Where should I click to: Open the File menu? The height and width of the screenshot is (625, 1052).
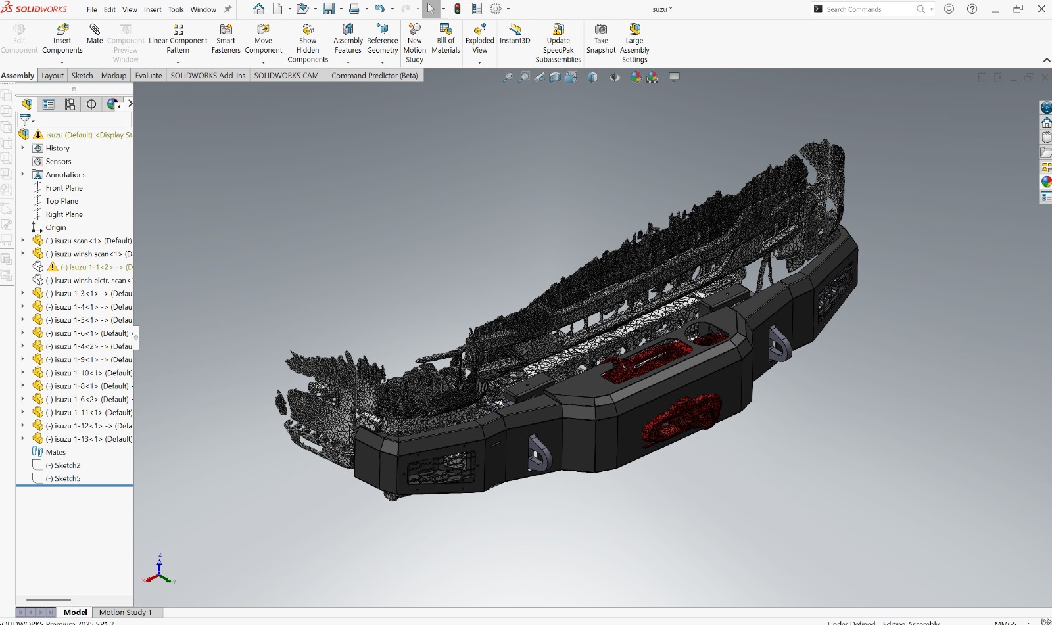point(92,9)
